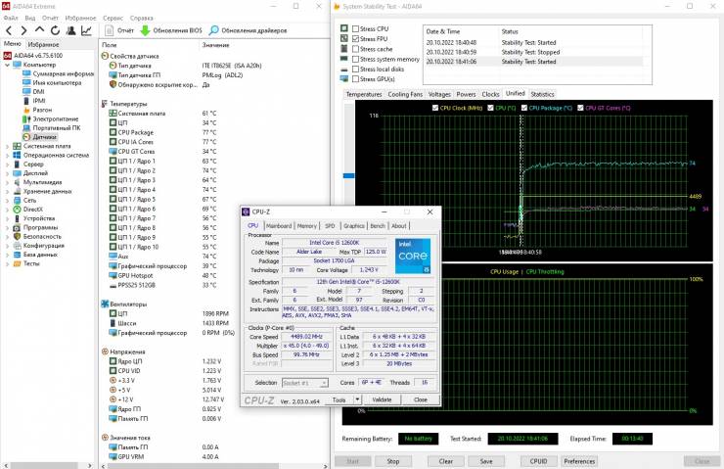Click Save button in stability test
724x469 pixels.
tap(485, 461)
